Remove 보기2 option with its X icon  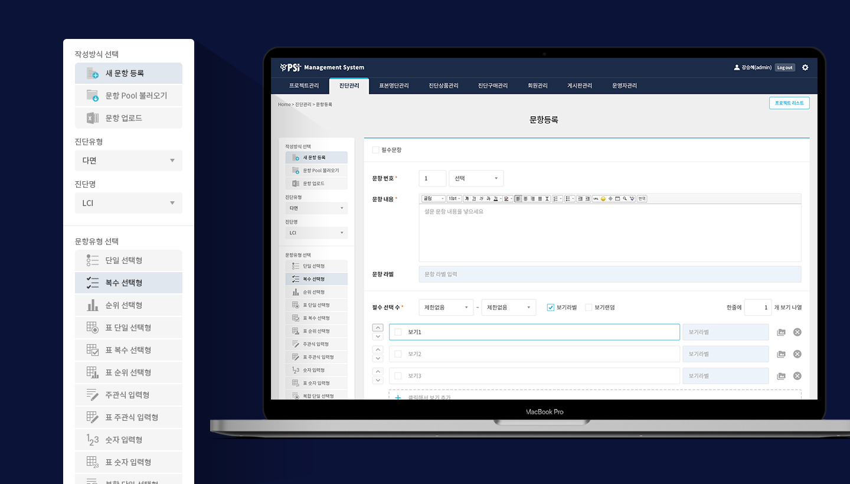(x=797, y=354)
